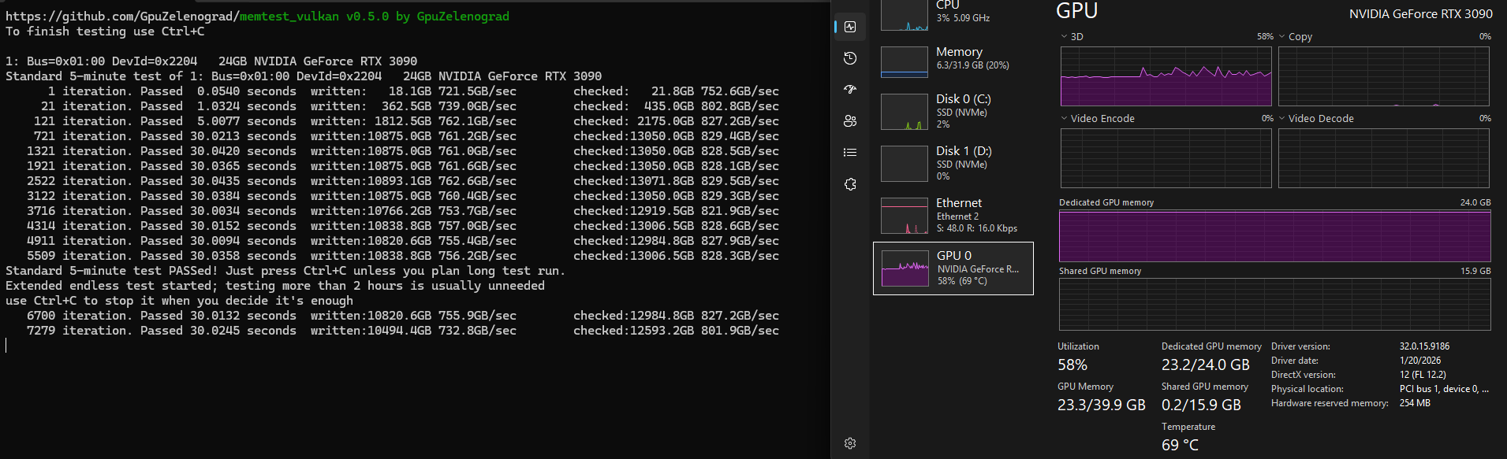Click the 3D utilization graph
This screenshot has height=459, width=1507.
1166,76
